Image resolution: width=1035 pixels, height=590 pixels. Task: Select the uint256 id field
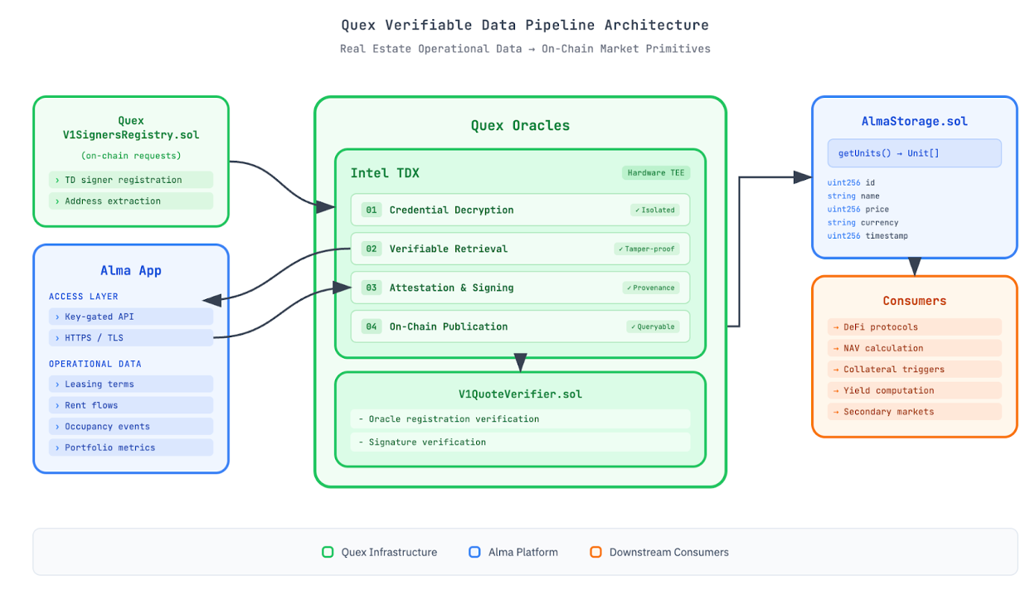851,182
